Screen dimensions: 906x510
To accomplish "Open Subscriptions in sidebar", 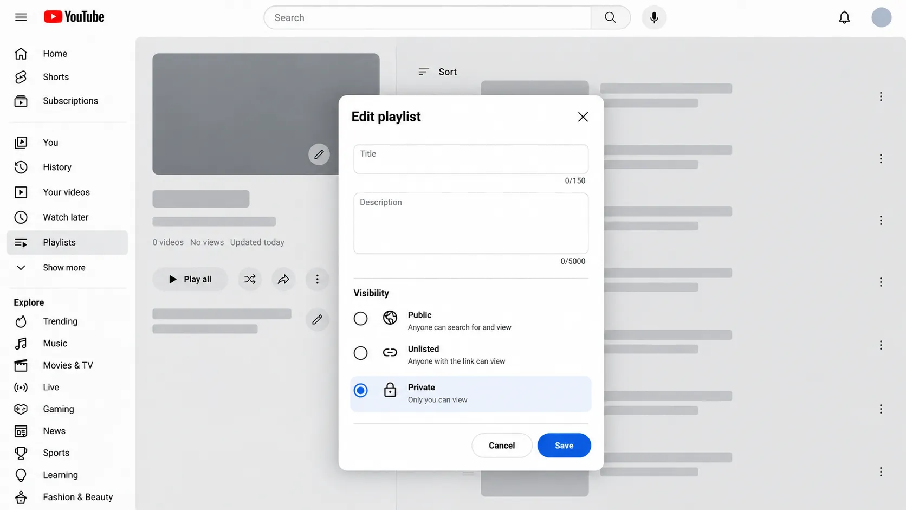I will [67, 101].
